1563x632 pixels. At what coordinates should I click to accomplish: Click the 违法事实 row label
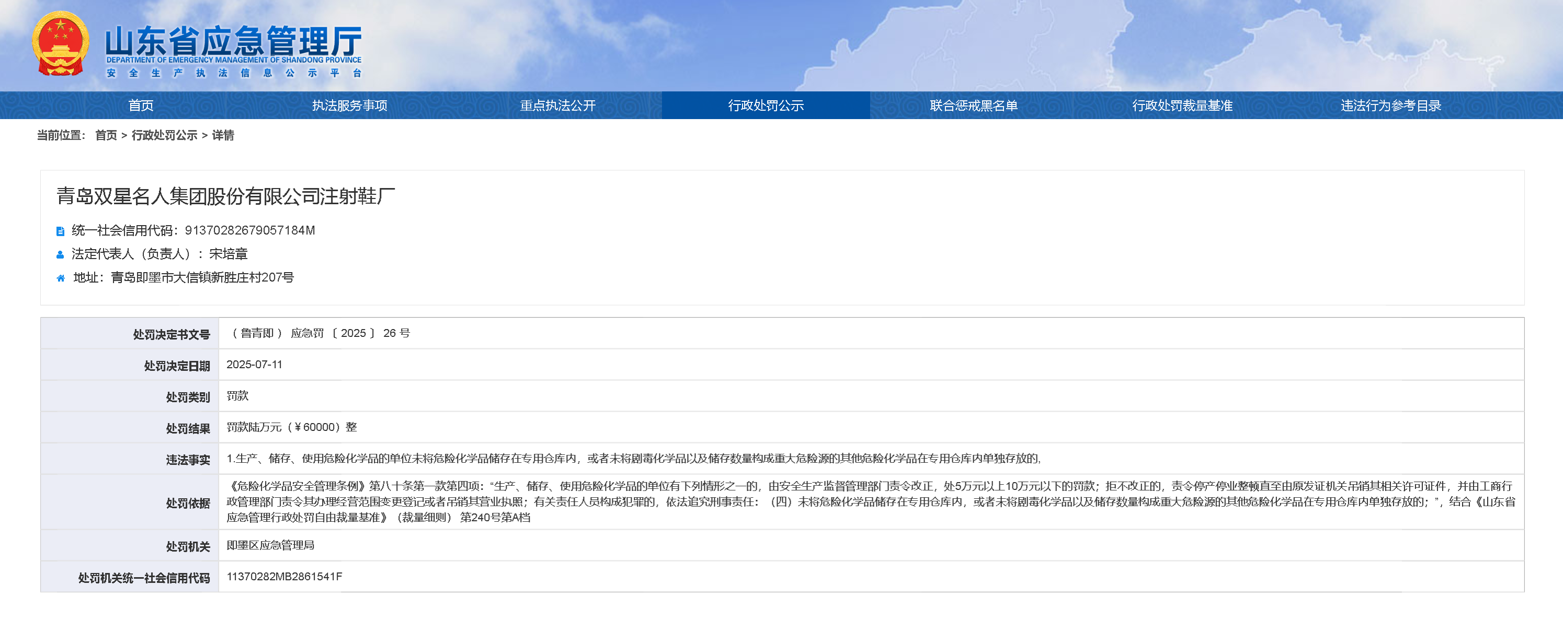tap(188, 461)
